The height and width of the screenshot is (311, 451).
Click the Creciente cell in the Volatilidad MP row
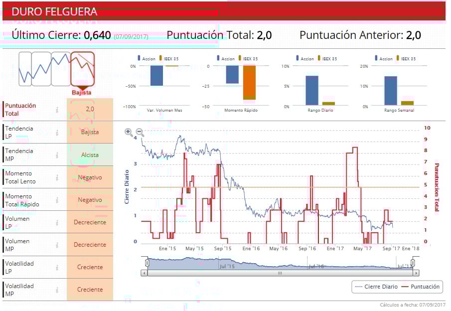pos(90,290)
